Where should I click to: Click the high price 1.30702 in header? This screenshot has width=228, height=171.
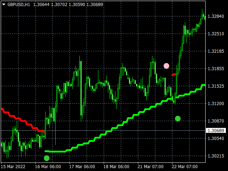[x=59, y=5]
